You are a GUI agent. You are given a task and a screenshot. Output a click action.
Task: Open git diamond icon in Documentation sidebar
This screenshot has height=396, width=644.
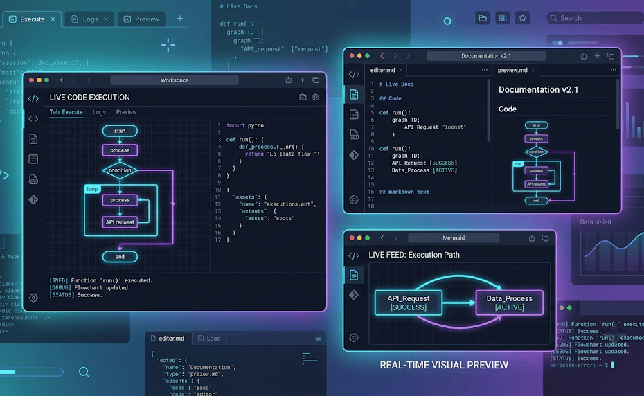click(x=354, y=155)
